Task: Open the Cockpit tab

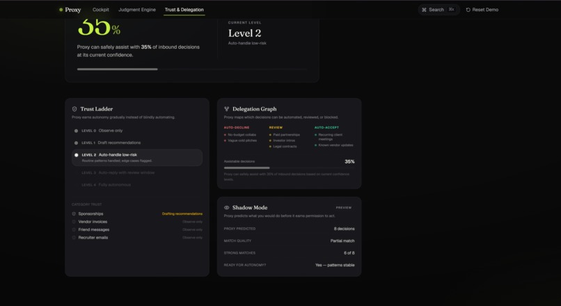Action: [x=100, y=10]
